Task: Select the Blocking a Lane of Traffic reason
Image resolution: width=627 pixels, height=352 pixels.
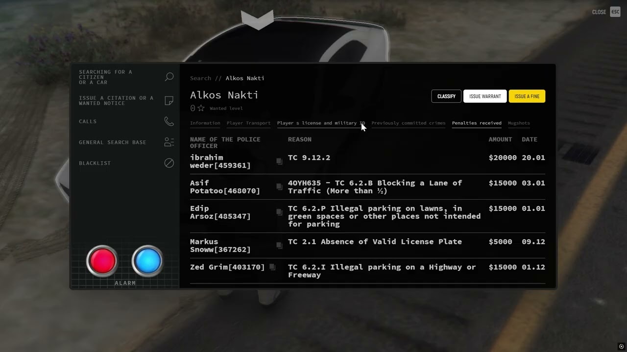Action: tap(375, 187)
